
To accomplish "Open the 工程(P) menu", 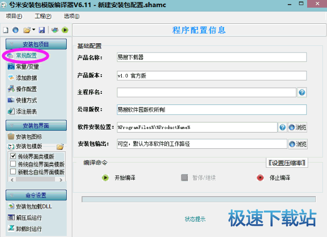I will click(43, 16).
